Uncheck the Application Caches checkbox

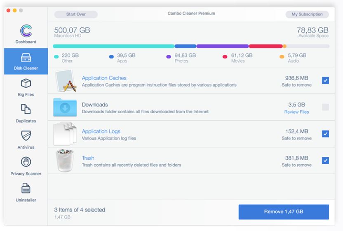[x=325, y=81]
